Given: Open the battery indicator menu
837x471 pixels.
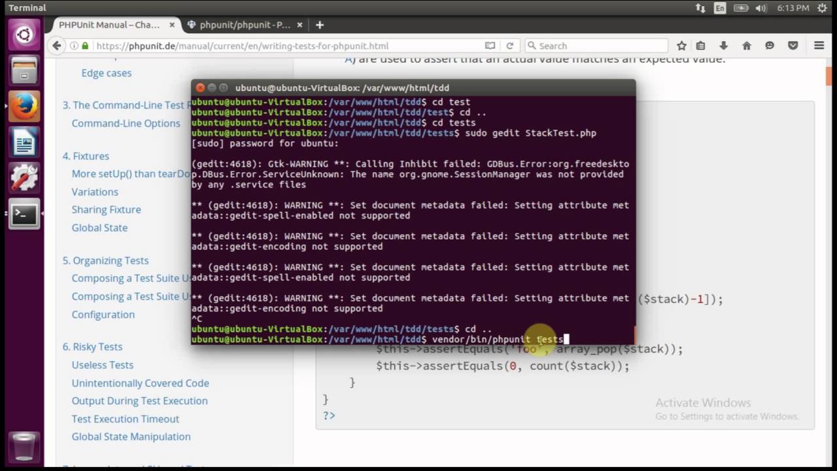Looking at the screenshot, I should point(741,8).
